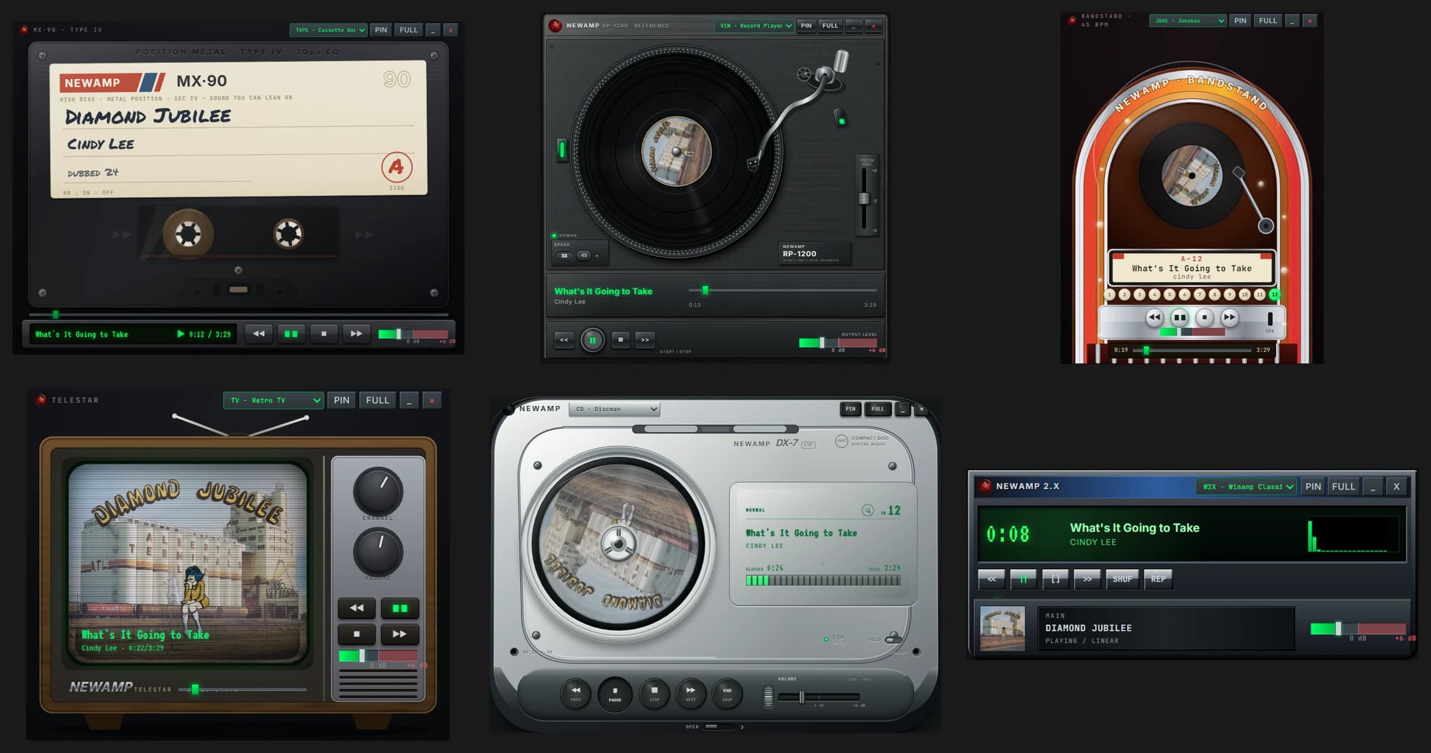The image size is (1431, 753).
Task: Open the TAPE - Cassette Deck skin dropdown
Action: click(328, 30)
